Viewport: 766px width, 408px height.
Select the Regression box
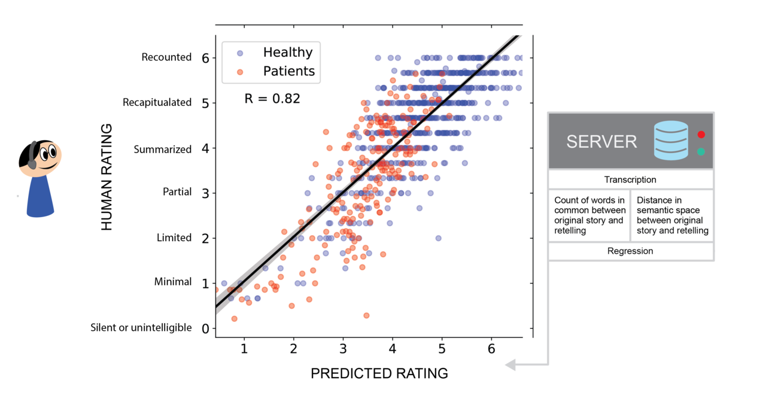[630, 251]
